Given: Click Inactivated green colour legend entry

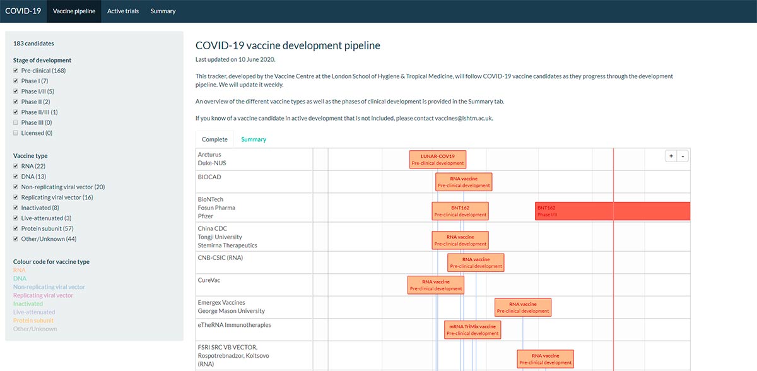Looking at the screenshot, I should click(28, 303).
